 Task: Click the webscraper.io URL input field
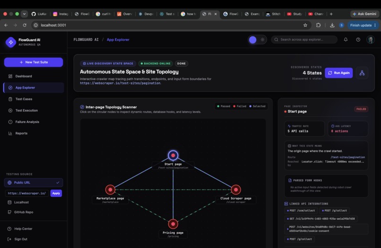27,193
